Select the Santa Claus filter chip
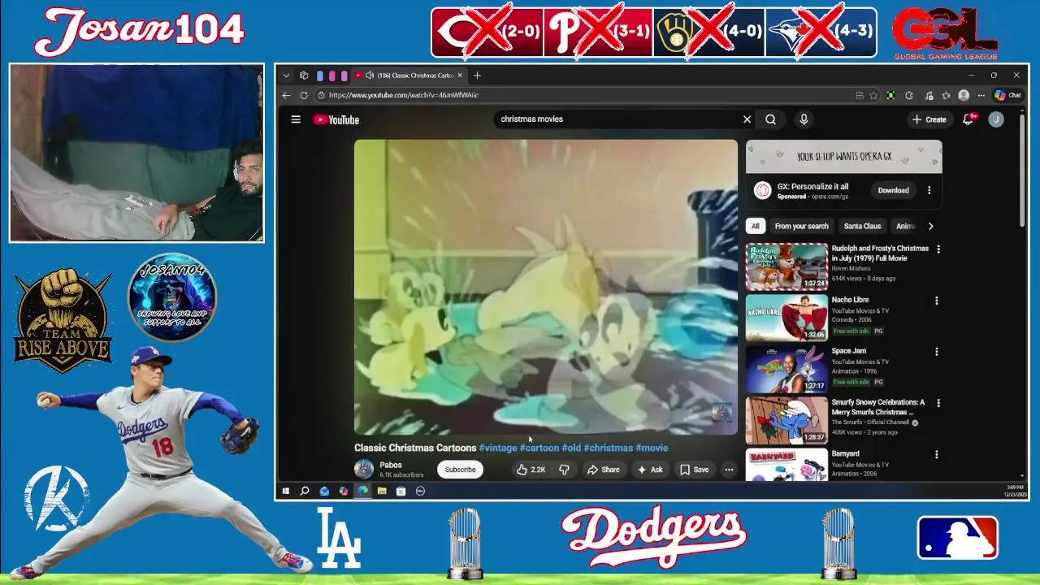Image resolution: width=1040 pixels, height=585 pixels. (x=862, y=226)
